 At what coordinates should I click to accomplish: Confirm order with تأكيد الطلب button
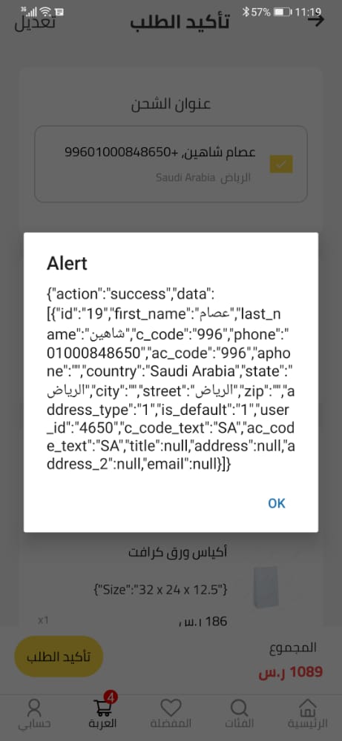pyautogui.click(x=59, y=657)
